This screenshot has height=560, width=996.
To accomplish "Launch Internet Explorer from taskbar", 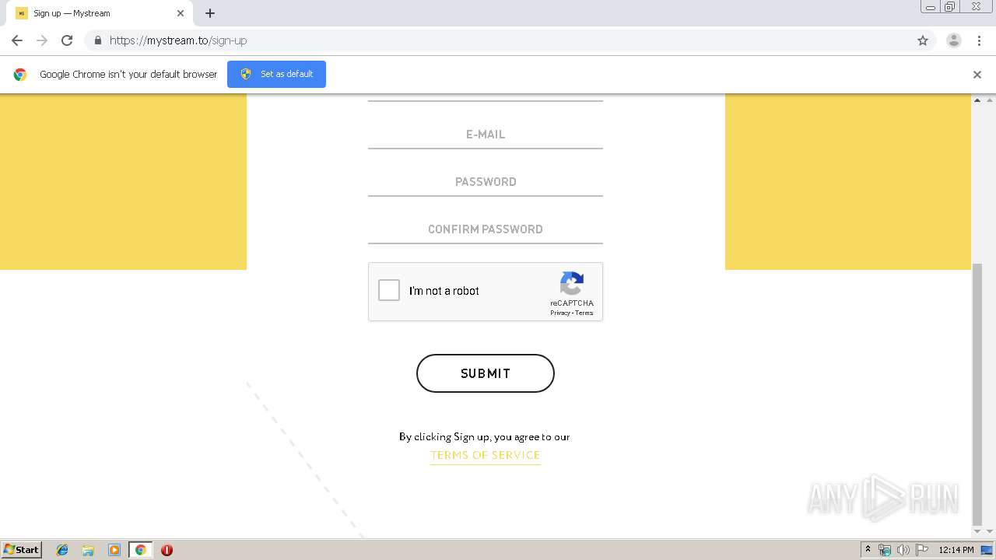I will click(x=62, y=550).
